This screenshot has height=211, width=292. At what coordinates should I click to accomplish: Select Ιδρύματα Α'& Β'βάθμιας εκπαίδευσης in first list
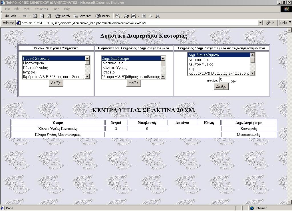click(53, 77)
